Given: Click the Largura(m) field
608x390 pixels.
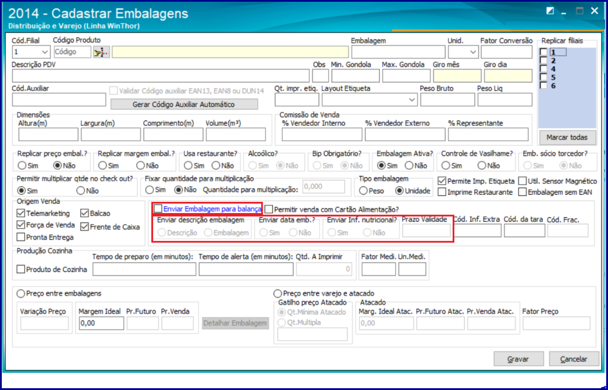Looking at the screenshot, I should pos(110,134).
